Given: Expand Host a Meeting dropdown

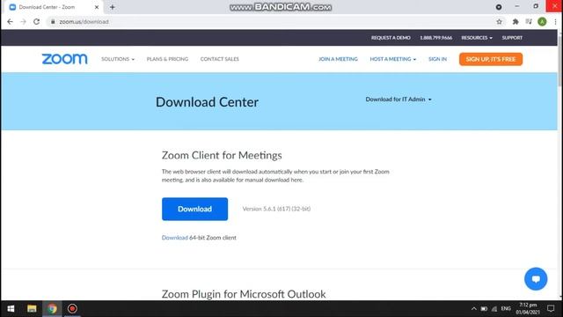Looking at the screenshot, I should 393,59.
